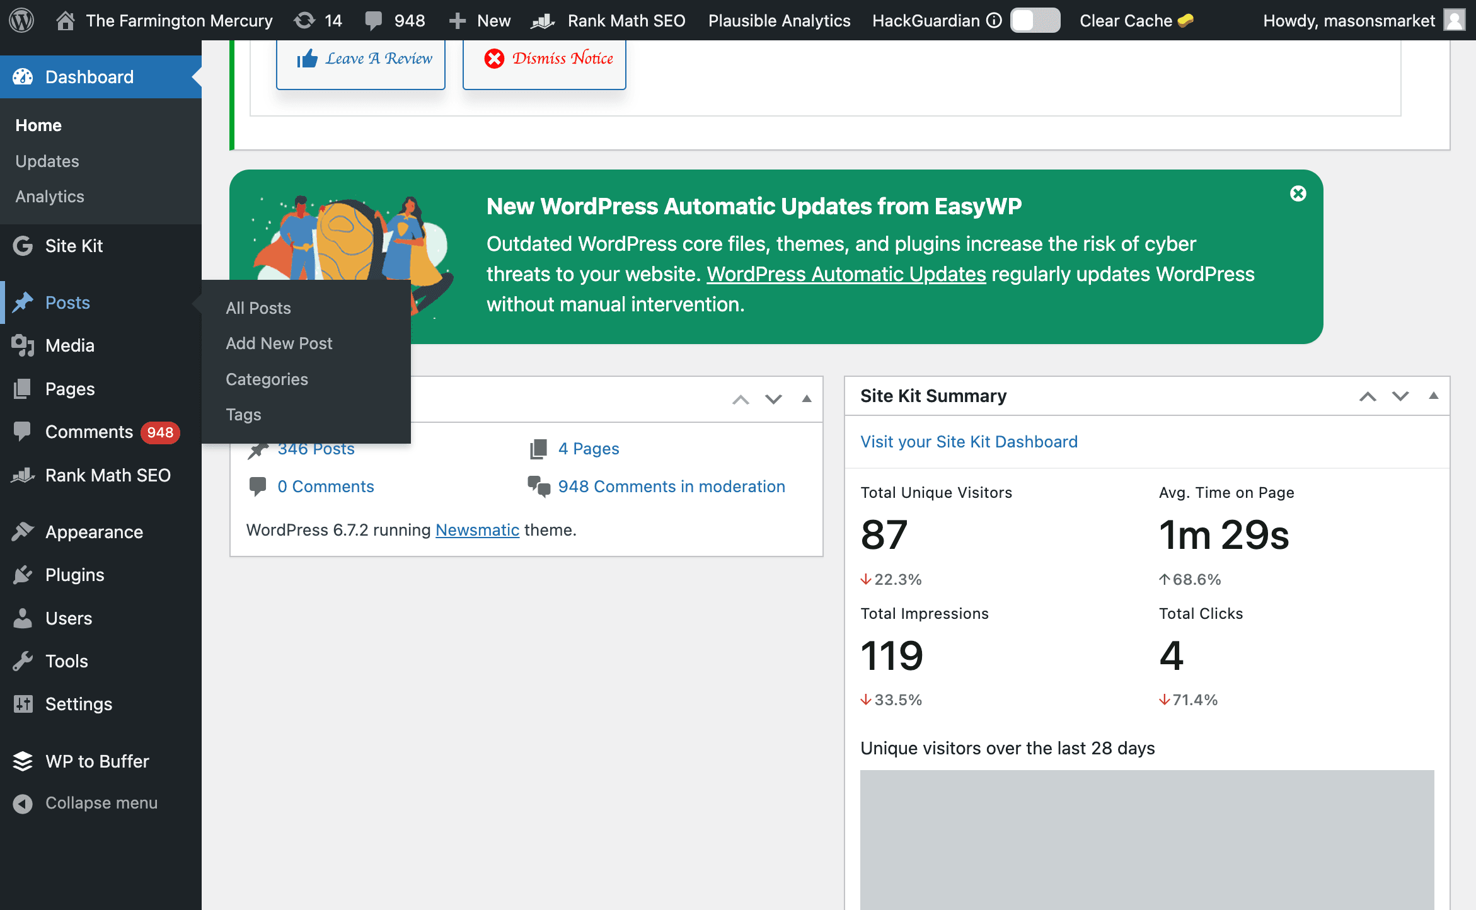
Task: Click the Leave A Review button
Action: click(360, 59)
